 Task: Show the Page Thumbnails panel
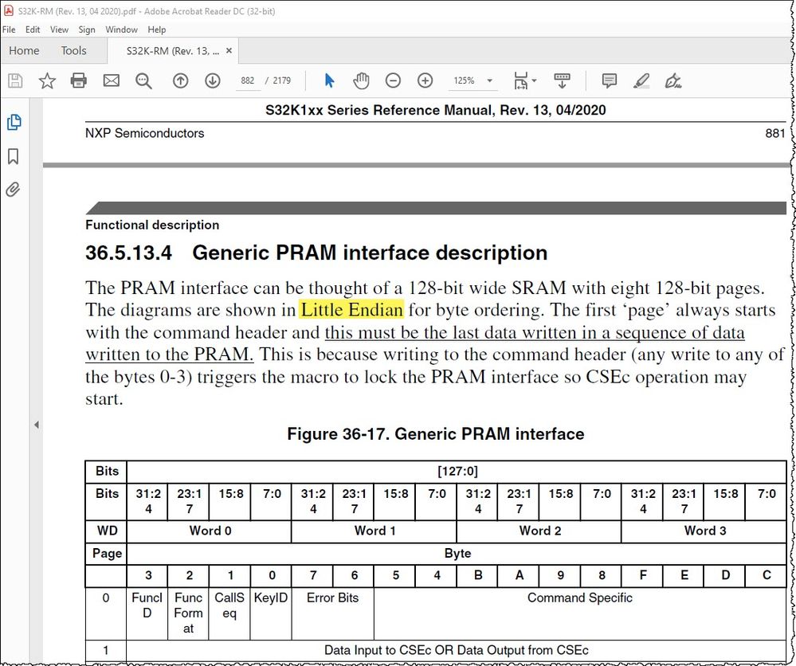(14, 122)
